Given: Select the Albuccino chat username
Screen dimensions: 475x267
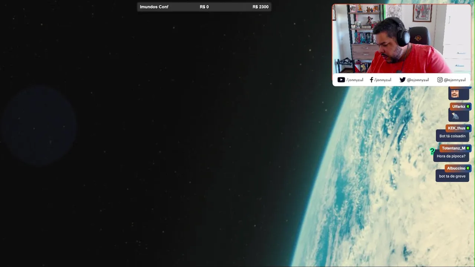Looking at the screenshot, I should click(456, 168).
